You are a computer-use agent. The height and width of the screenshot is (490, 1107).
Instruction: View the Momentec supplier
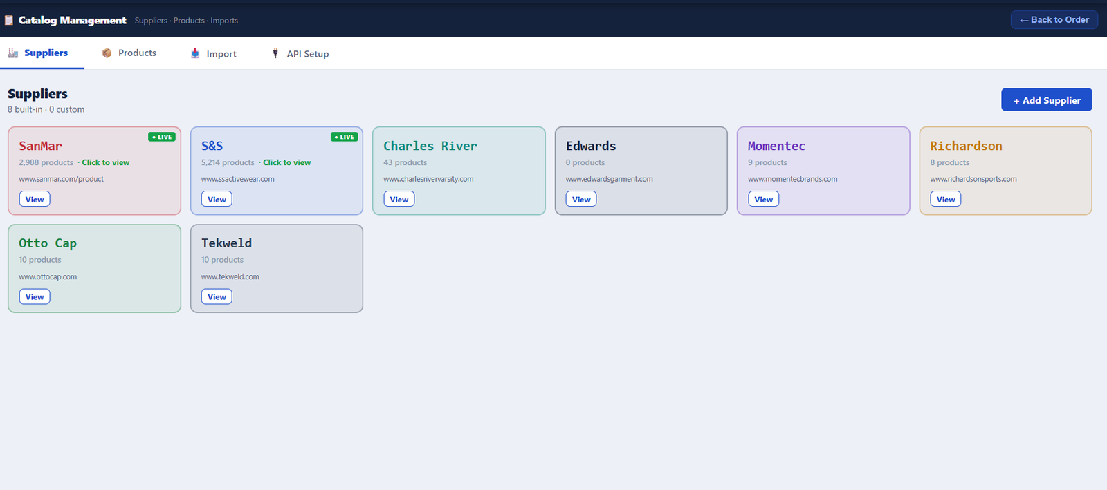(763, 199)
